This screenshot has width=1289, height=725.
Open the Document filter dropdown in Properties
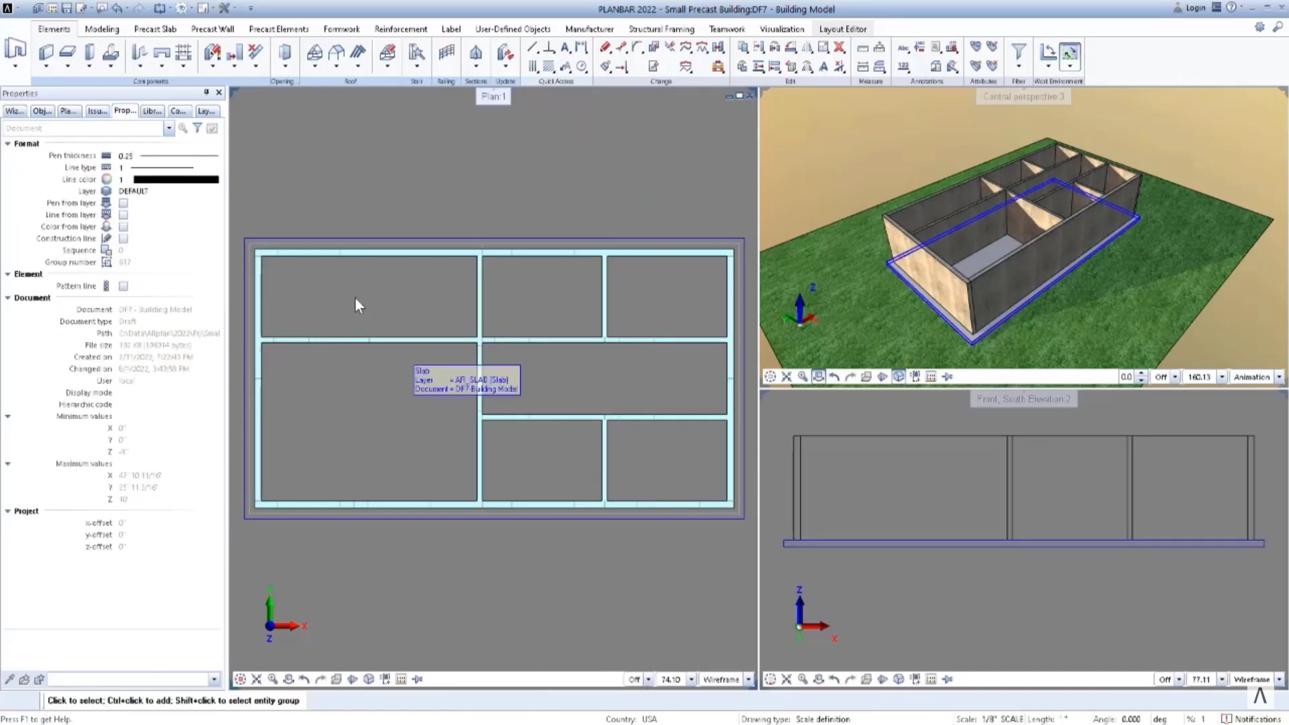coord(169,128)
